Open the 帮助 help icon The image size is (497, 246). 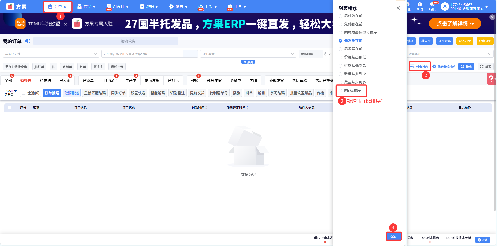(419, 5)
